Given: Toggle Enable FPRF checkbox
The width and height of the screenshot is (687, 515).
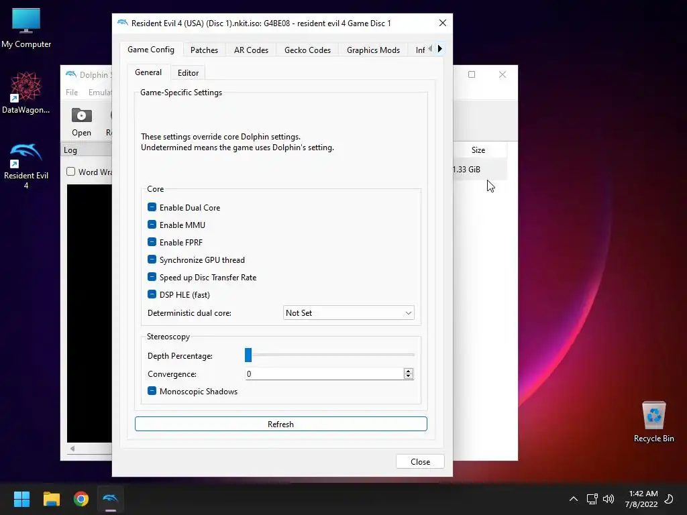Looking at the screenshot, I should coord(152,242).
